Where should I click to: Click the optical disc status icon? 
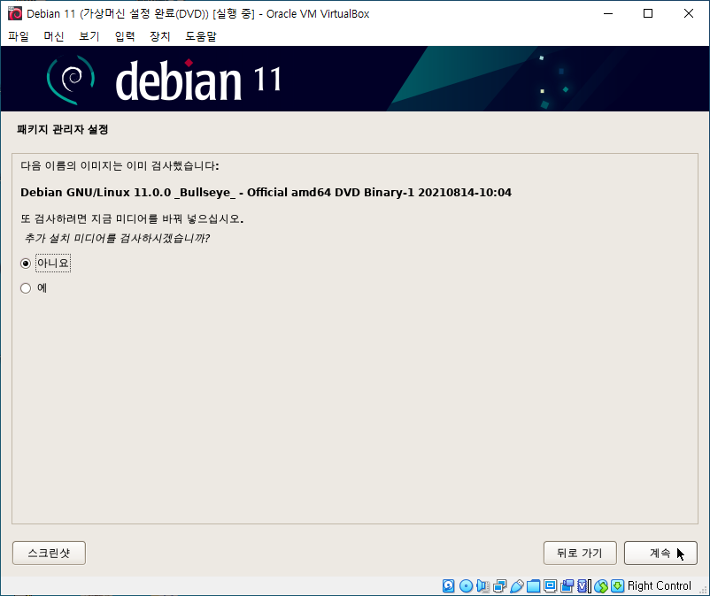pyautogui.click(x=466, y=586)
